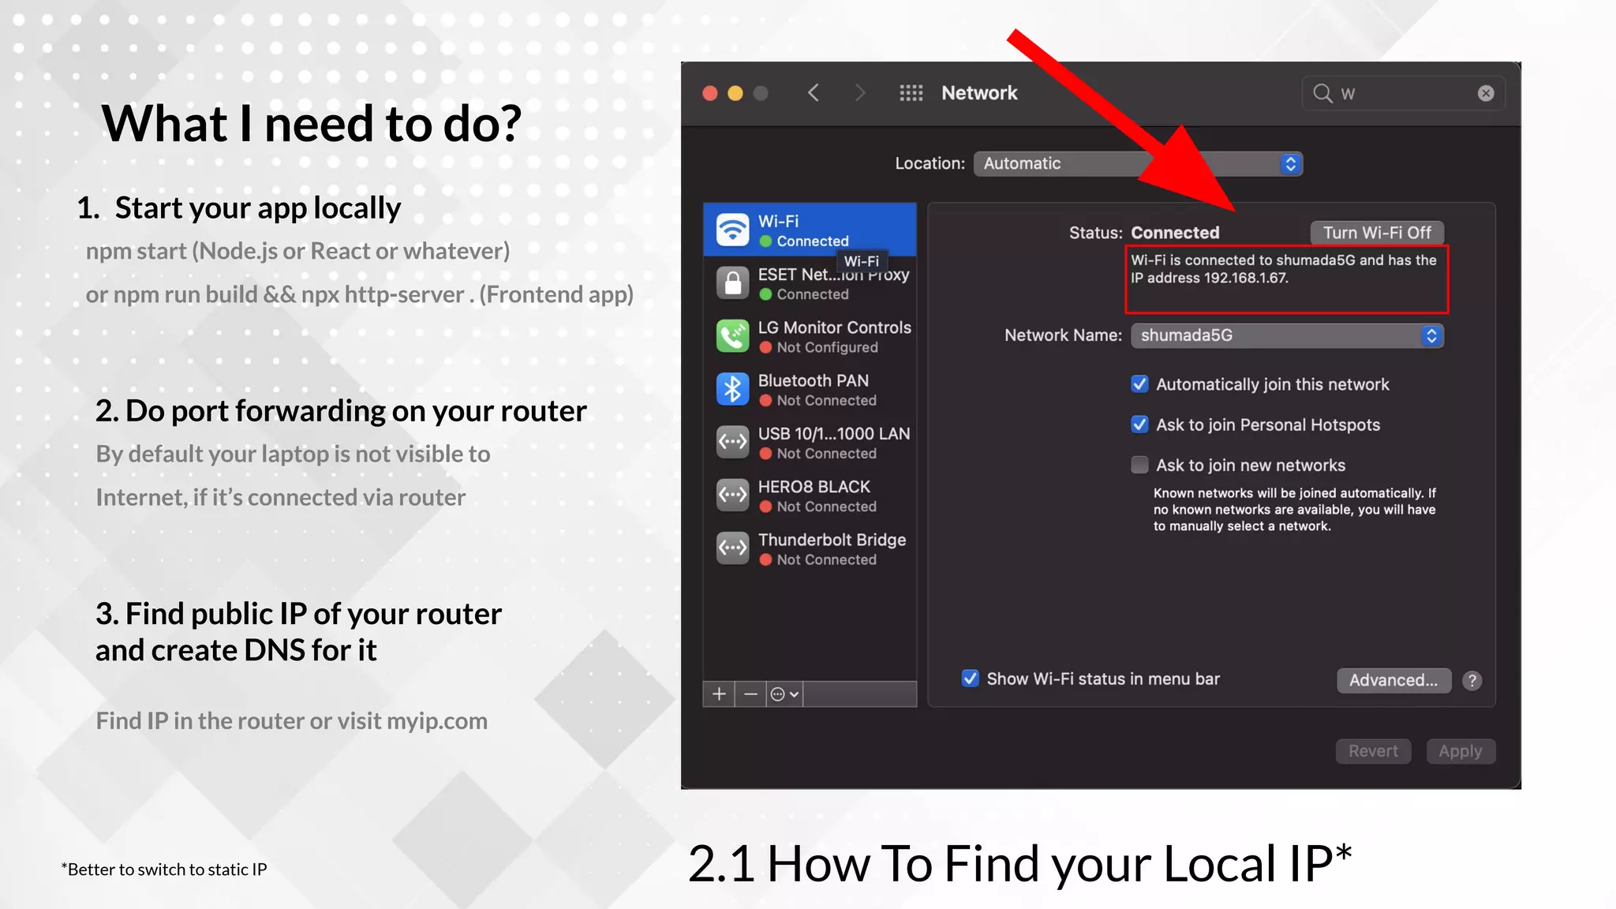The image size is (1616, 909).
Task: Focus the search field containing w
Action: click(x=1403, y=93)
